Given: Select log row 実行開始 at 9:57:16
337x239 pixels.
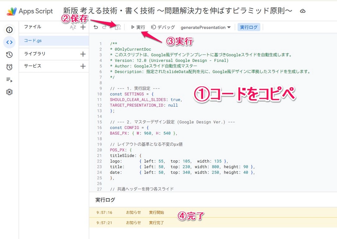Looking at the screenshot, I should coord(213,213).
